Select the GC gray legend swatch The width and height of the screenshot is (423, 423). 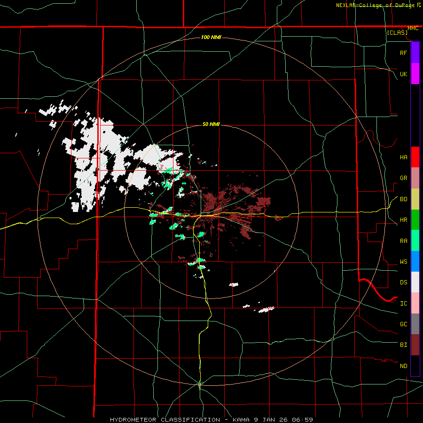coord(415,324)
